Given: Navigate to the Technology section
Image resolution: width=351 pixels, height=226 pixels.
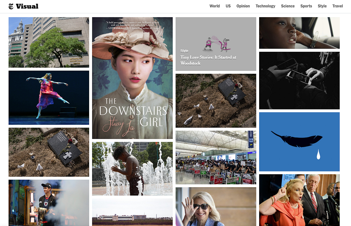Looking at the screenshot, I should coord(266,6).
